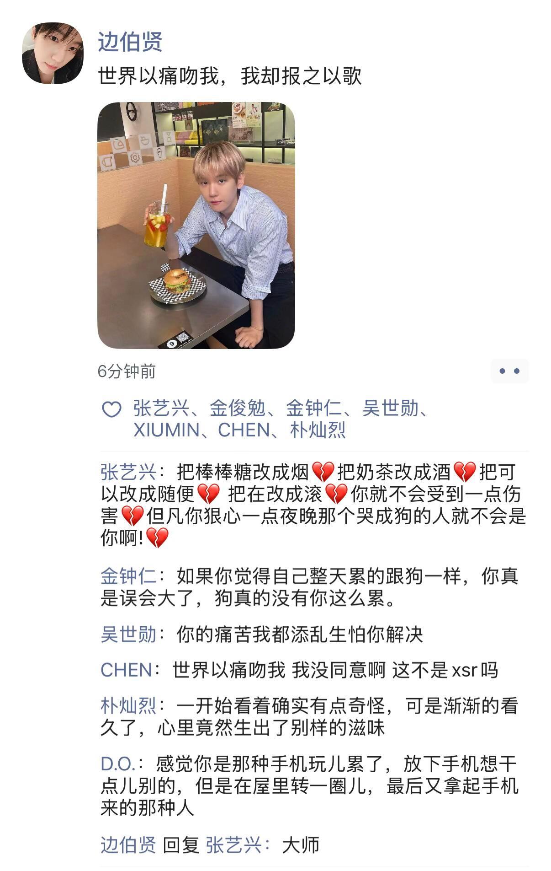Tap the post caption text

230,76
